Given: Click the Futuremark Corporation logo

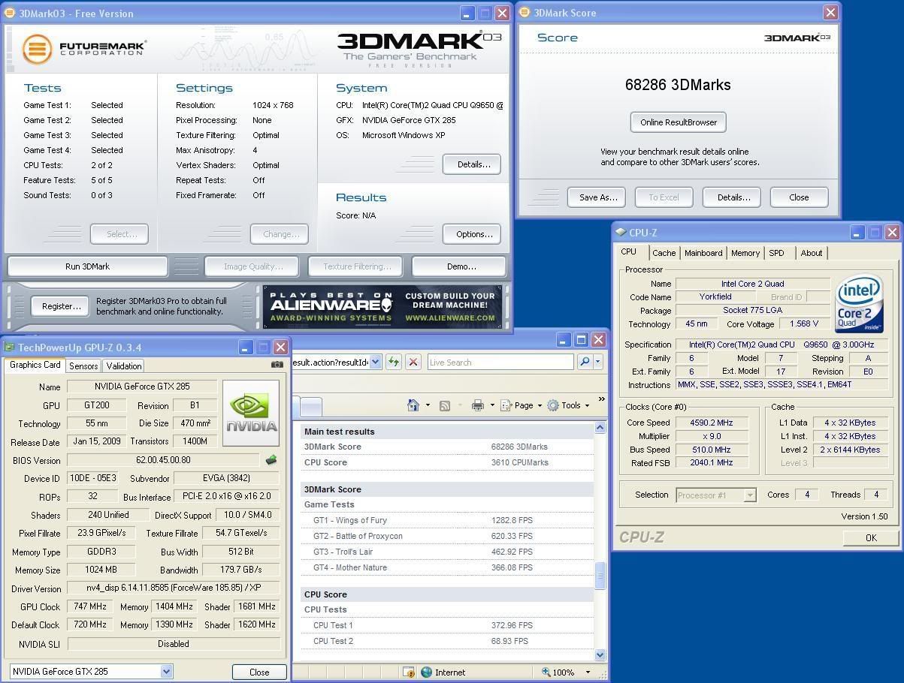Looking at the screenshot, I should click(x=83, y=49).
